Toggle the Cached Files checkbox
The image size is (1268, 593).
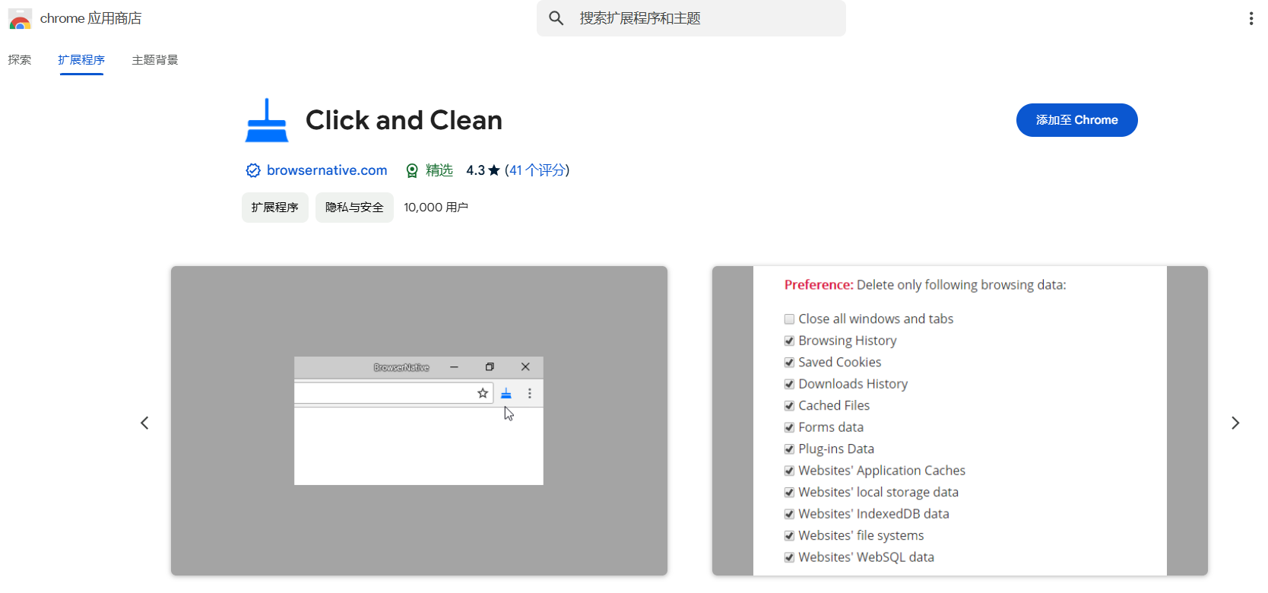[x=789, y=406]
